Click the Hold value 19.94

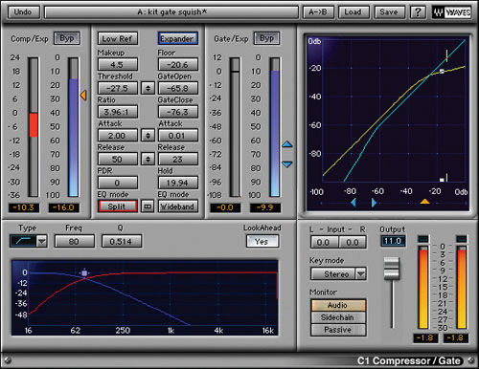[x=178, y=183]
